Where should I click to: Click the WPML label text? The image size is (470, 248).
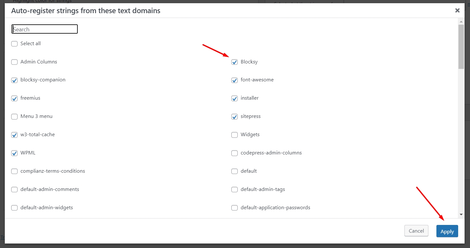click(x=28, y=153)
